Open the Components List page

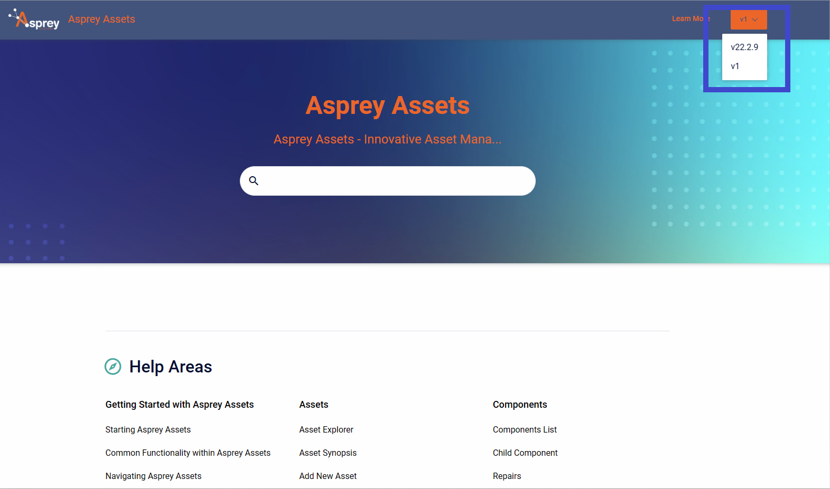[525, 429]
